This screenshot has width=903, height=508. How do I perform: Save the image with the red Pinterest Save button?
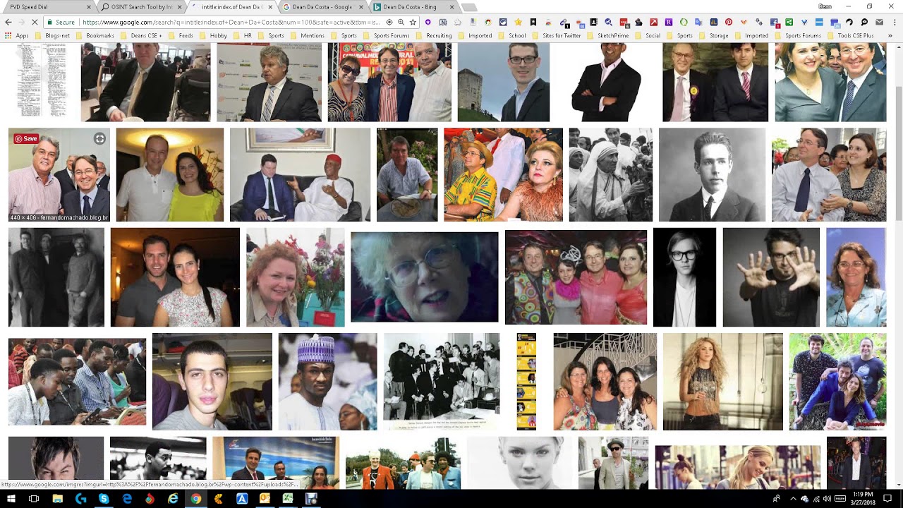tap(26, 138)
